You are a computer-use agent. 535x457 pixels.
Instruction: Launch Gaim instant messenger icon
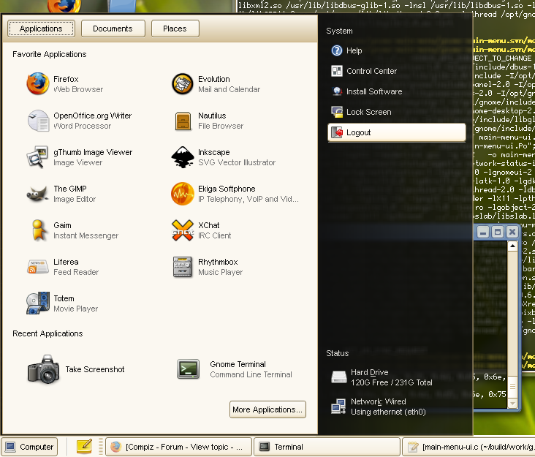tap(39, 230)
